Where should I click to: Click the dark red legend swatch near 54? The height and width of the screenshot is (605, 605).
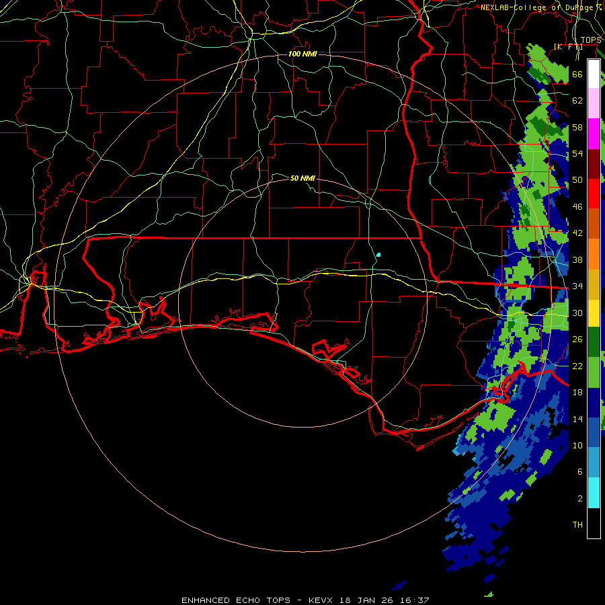click(x=594, y=163)
